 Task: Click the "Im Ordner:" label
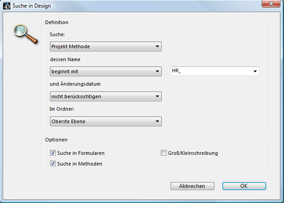click(63, 109)
